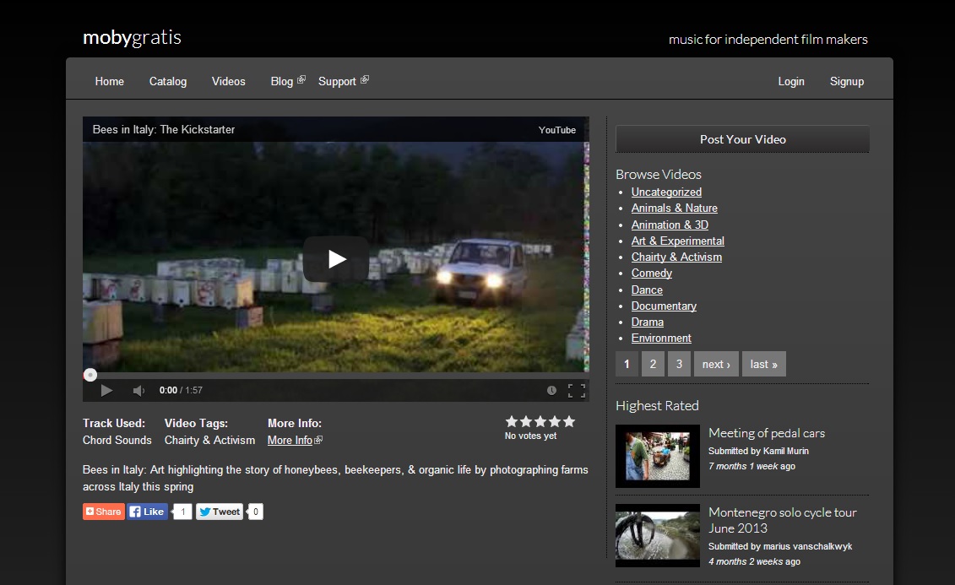955x585 pixels.
Task: Open the Videos menu item
Action: tap(228, 82)
